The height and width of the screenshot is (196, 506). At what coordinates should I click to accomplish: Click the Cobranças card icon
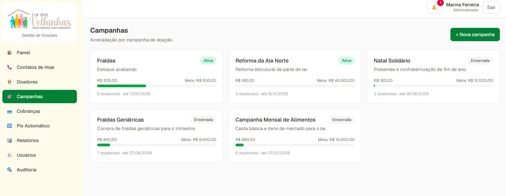click(x=10, y=111)
